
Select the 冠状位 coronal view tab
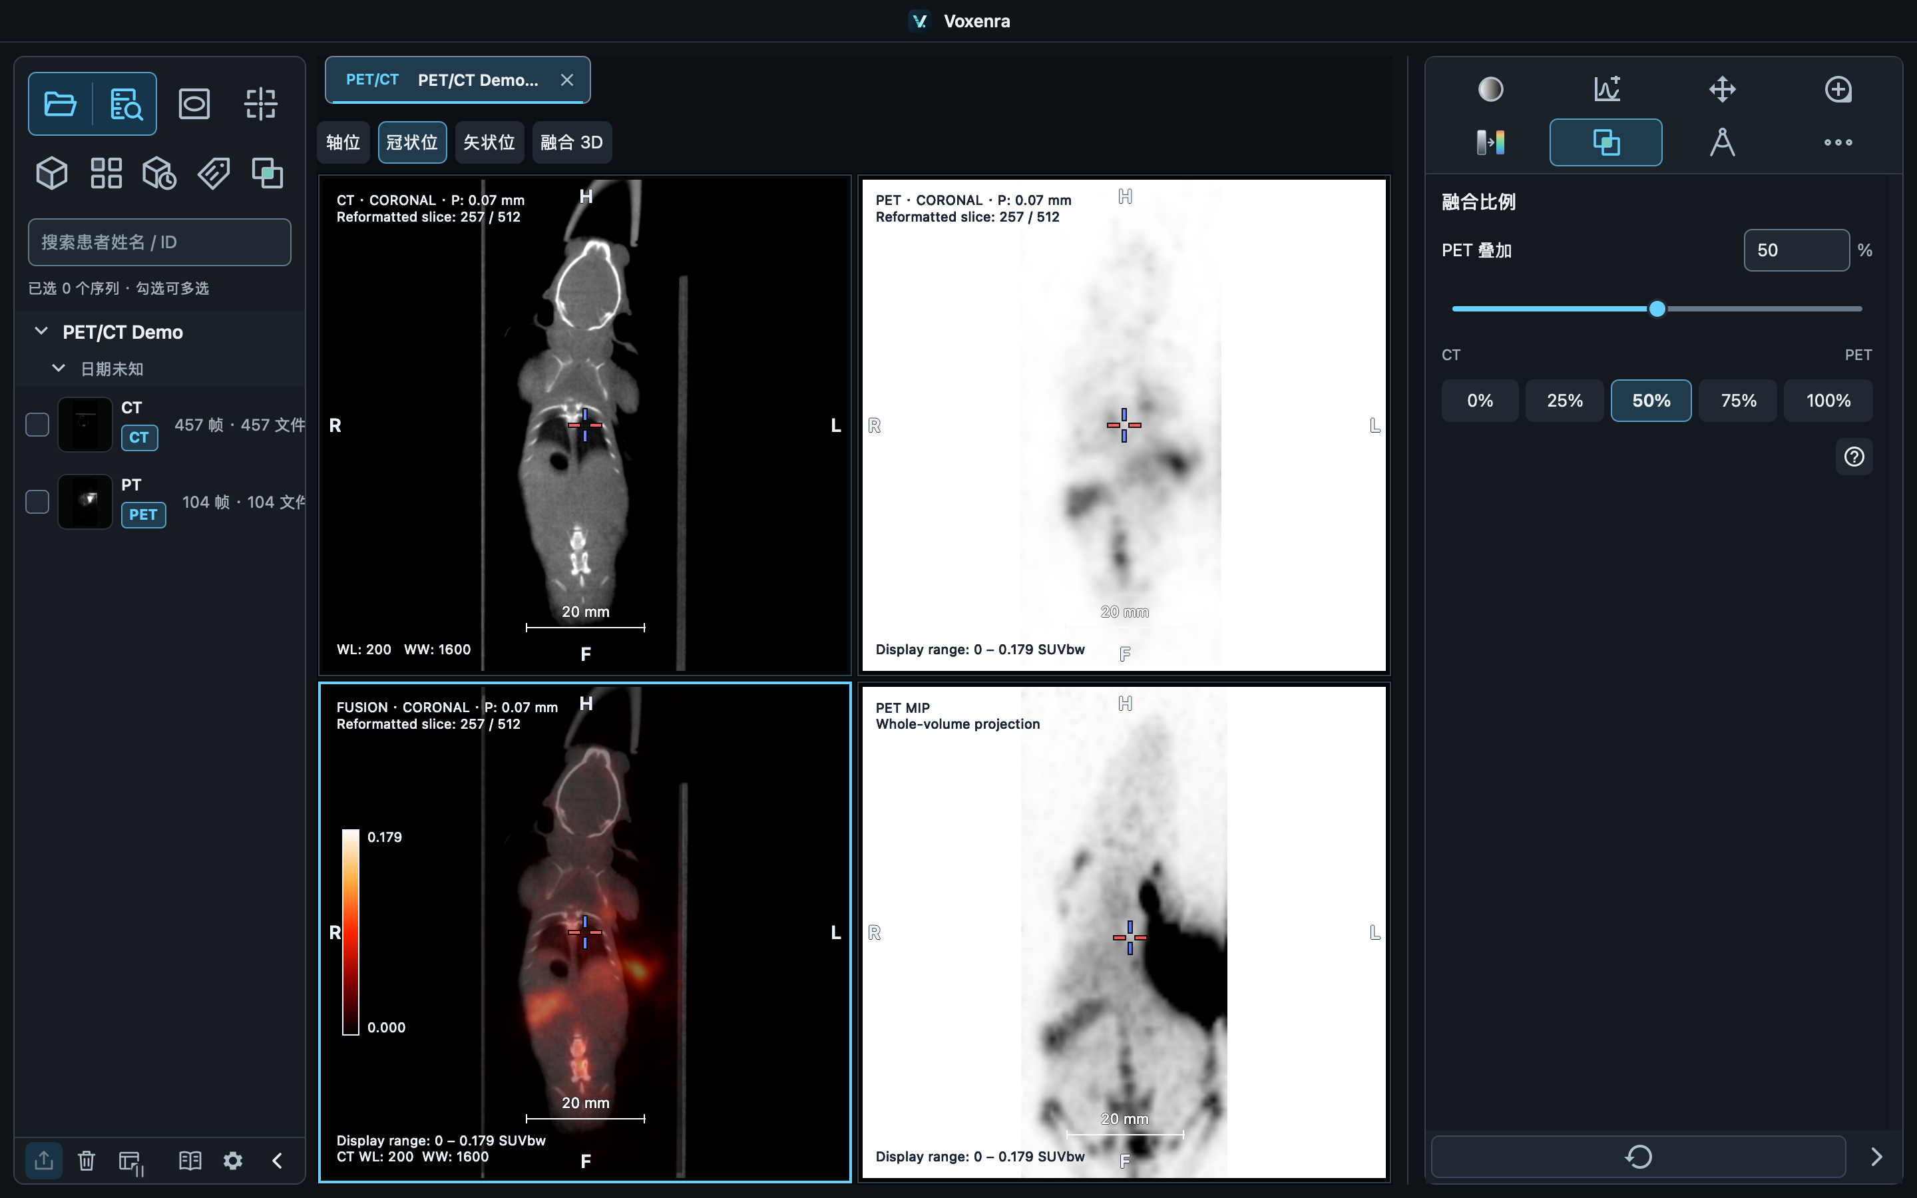tap(412, 142)
